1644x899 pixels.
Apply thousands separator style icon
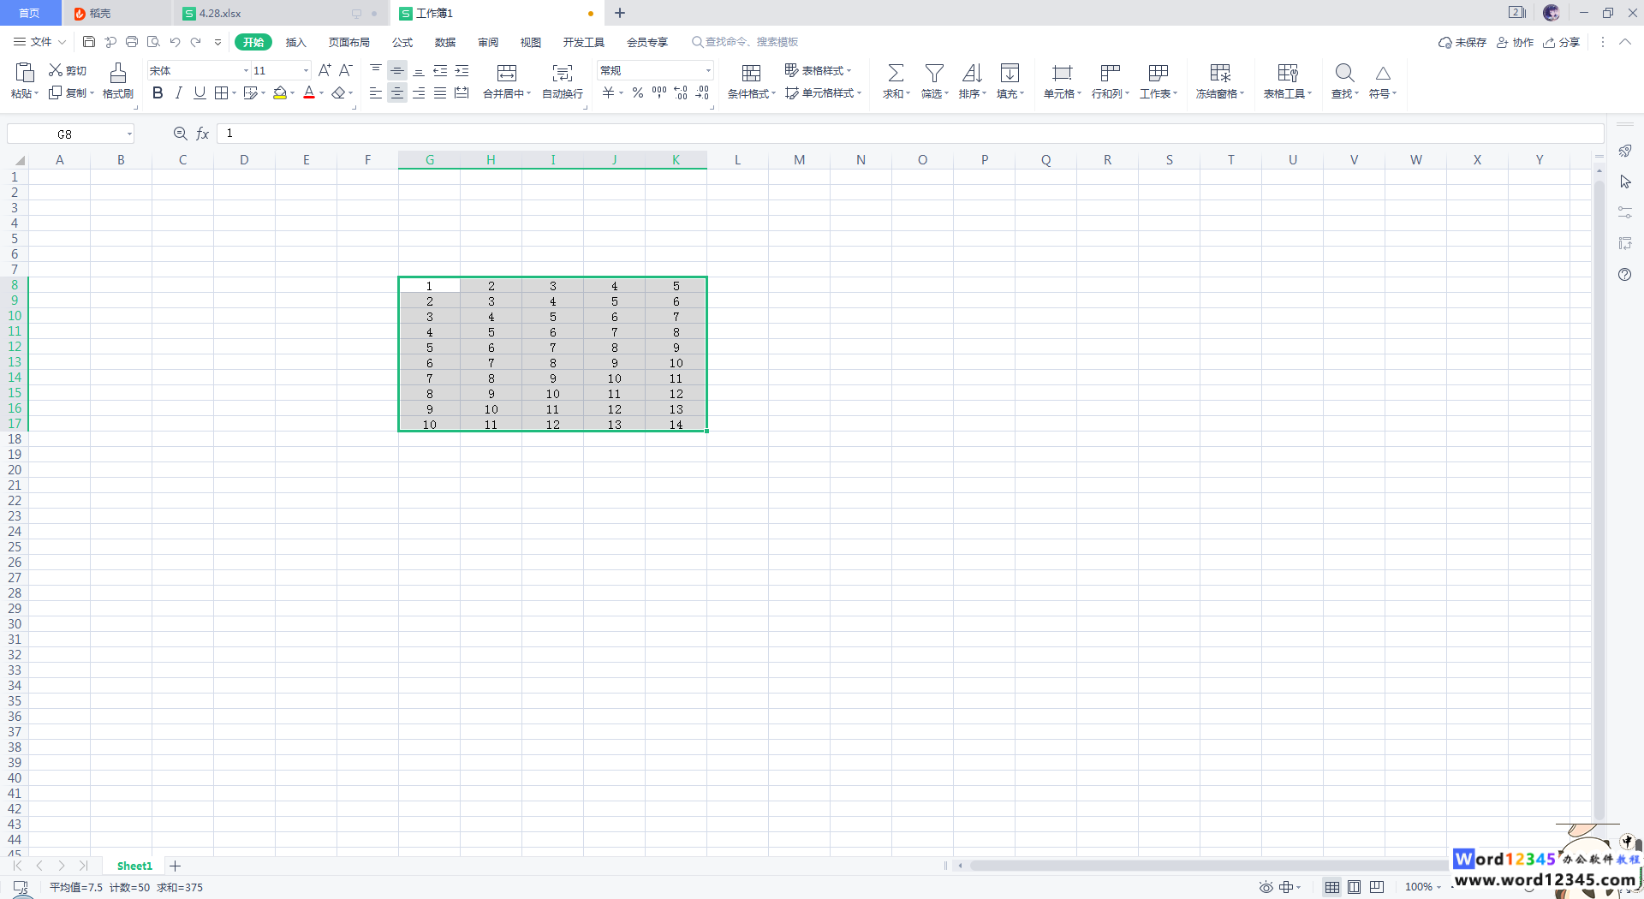tap(659, 93)
